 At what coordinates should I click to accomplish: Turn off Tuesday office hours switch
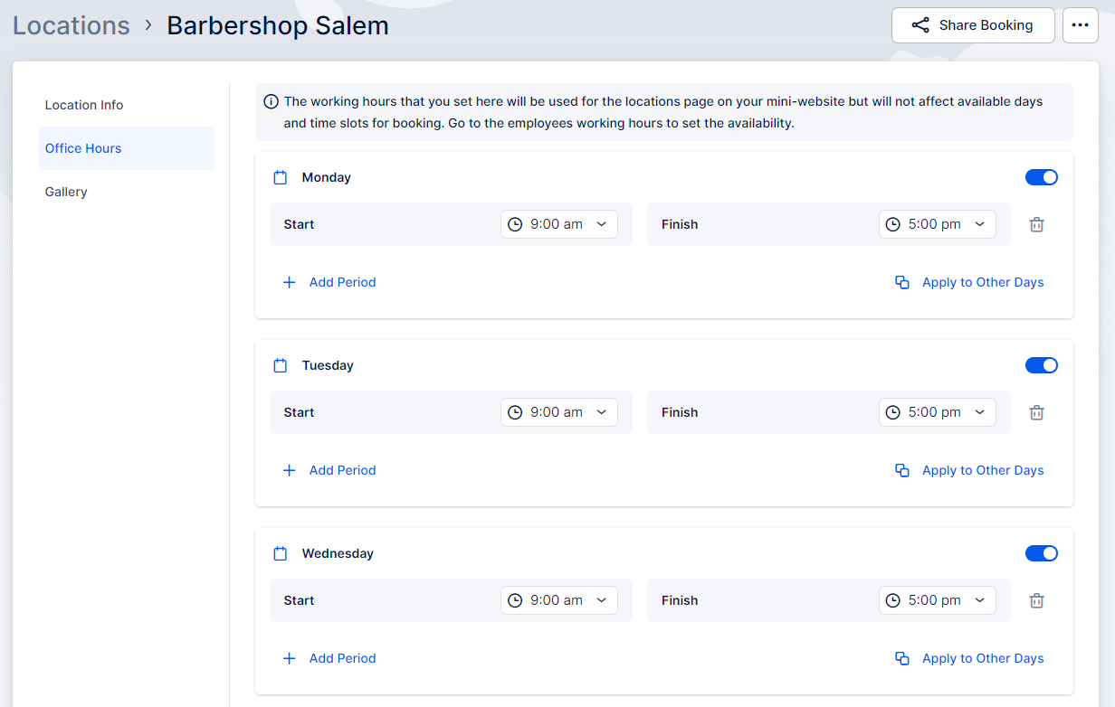[x=1041, y=365]
